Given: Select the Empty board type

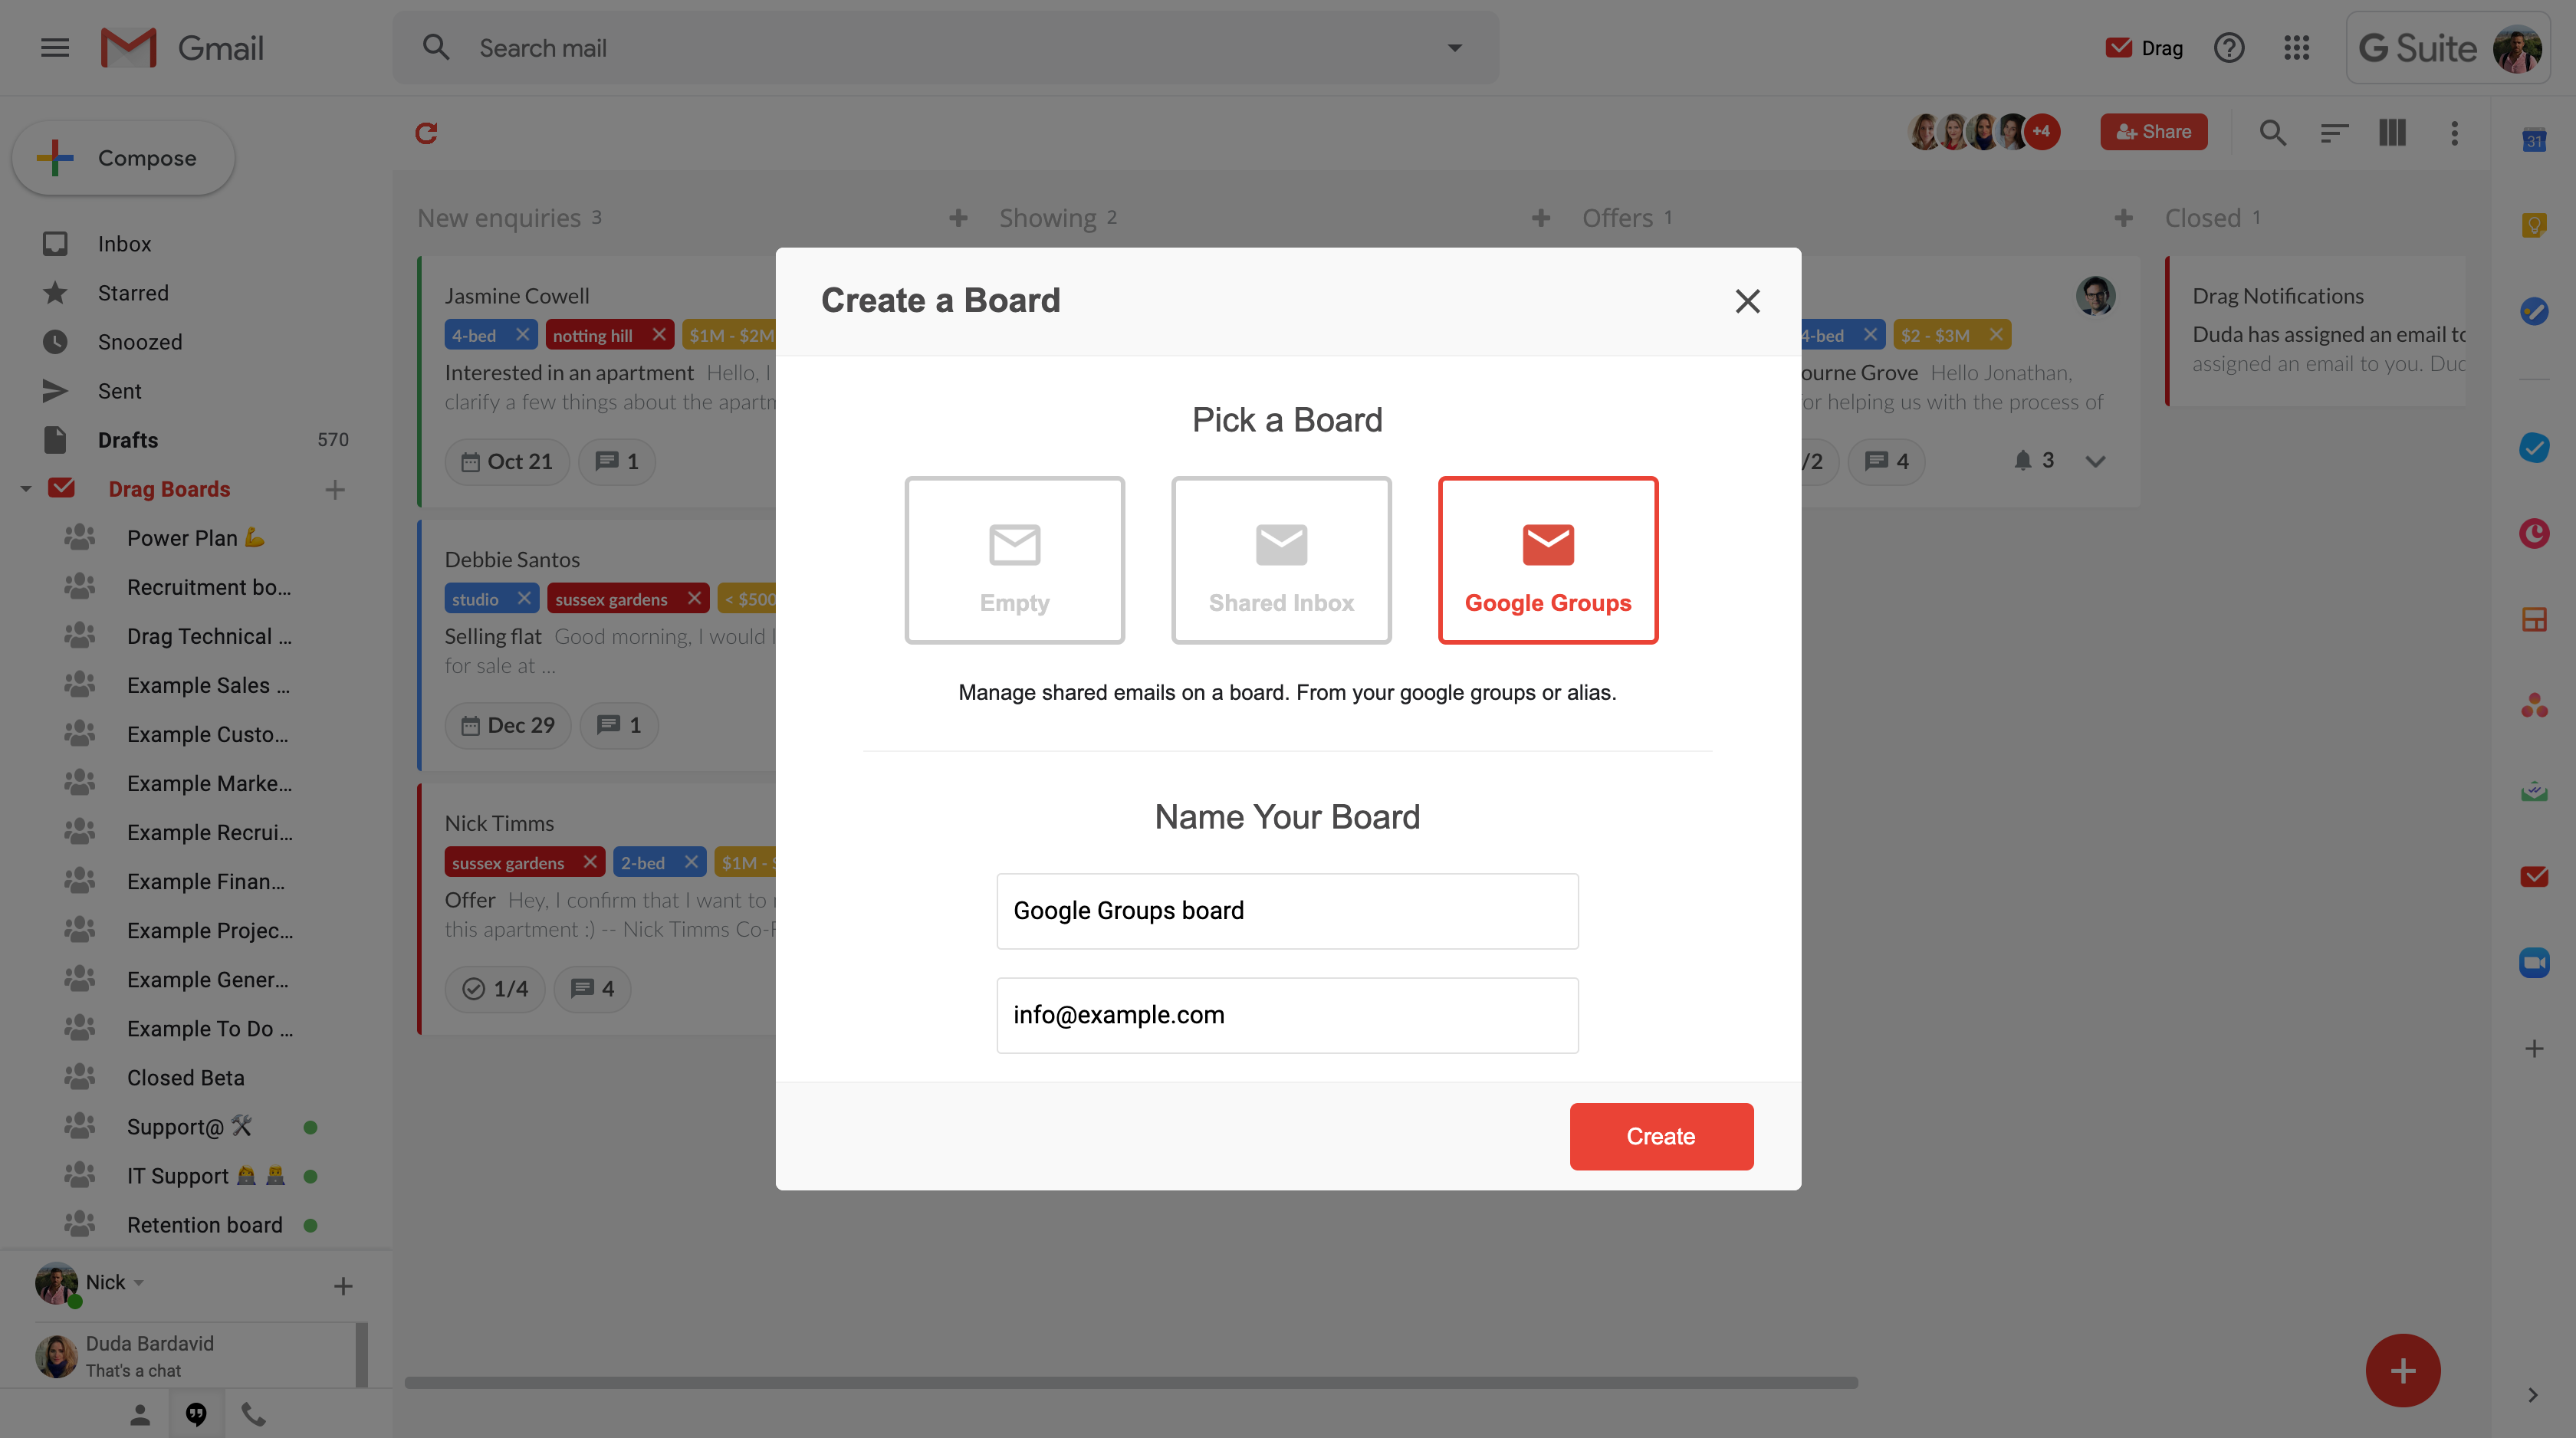Looking at the screenshot, I should click(x=1014, y=560).
